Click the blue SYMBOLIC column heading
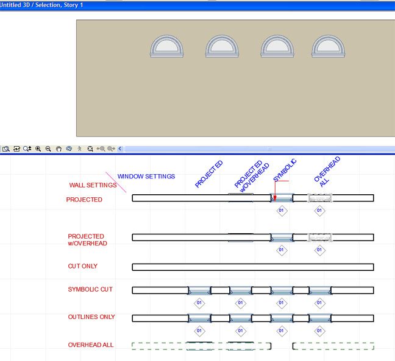This screenshot has width=395, height=361. pyautogui.click(x=285, y=170)
